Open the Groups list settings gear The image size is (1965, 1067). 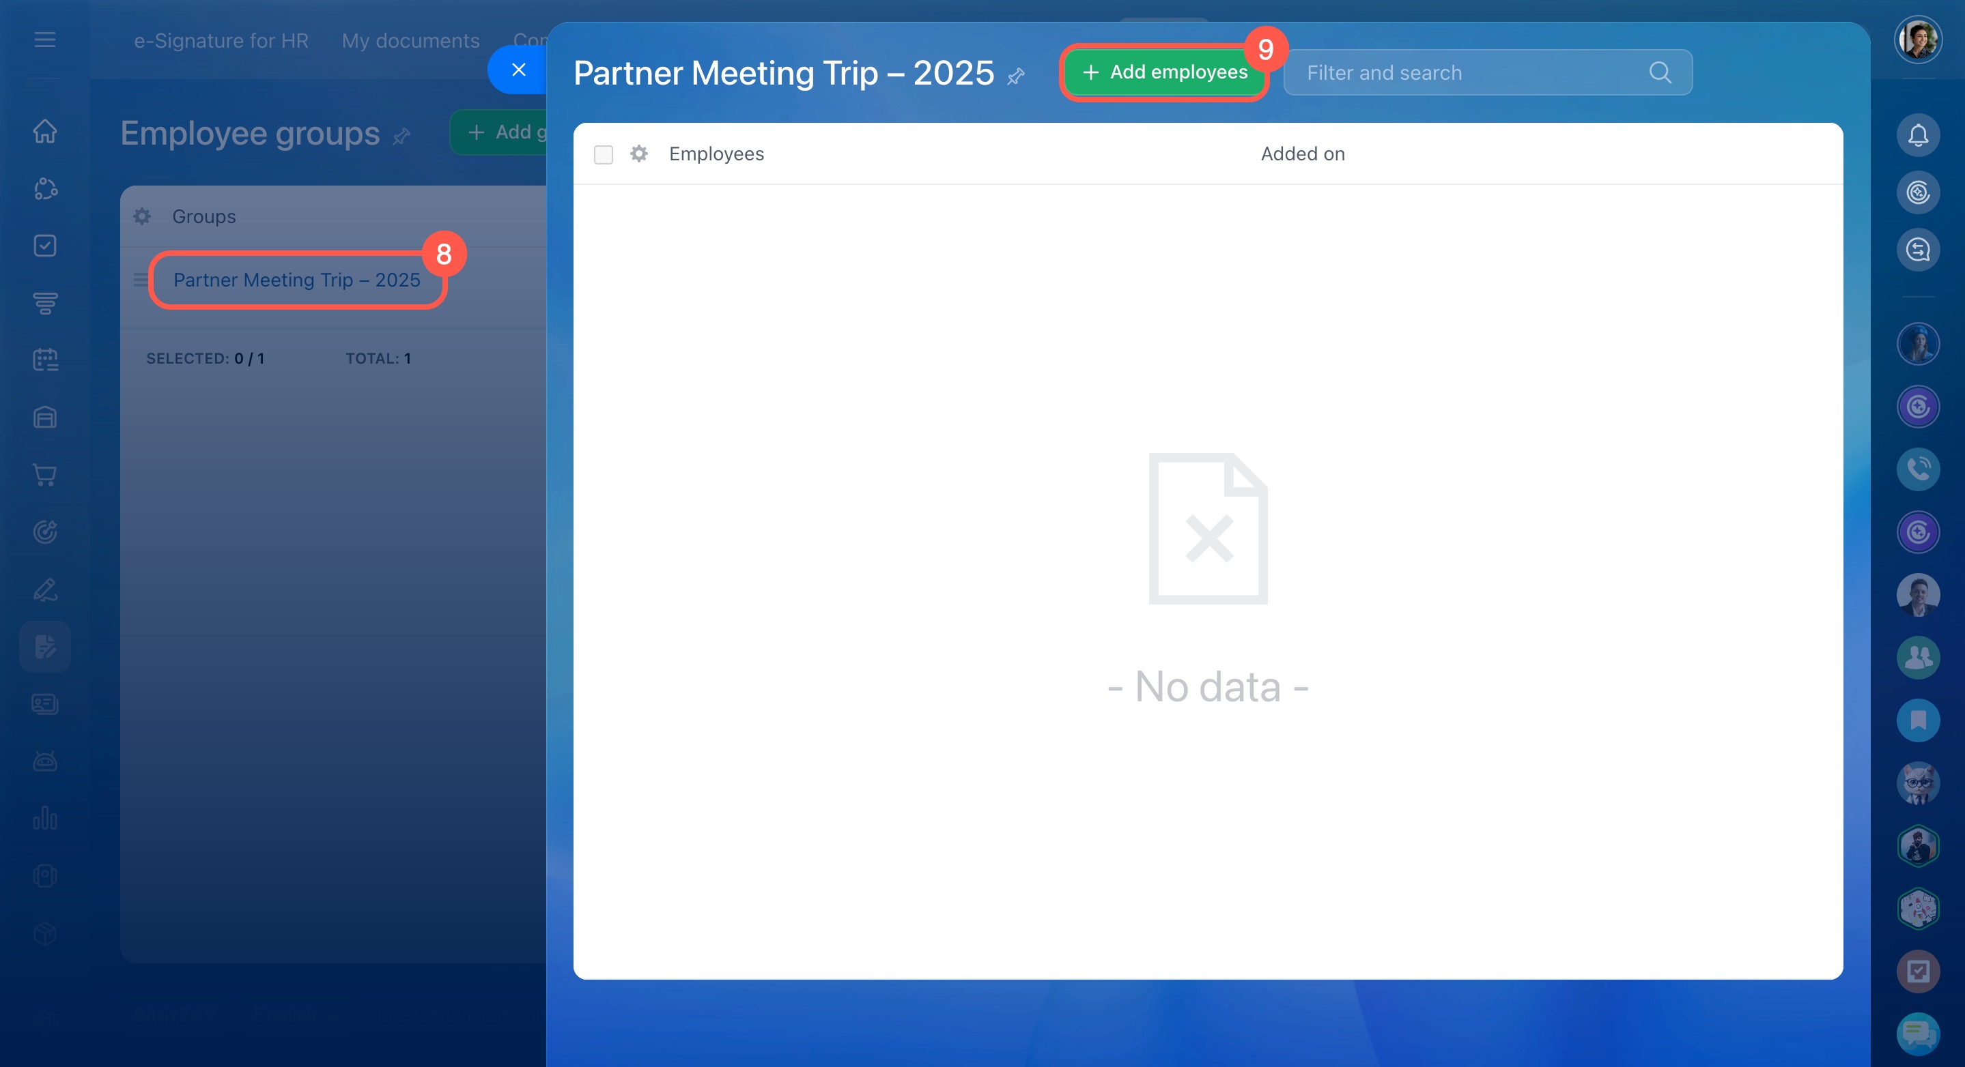[x=142, y=216]
